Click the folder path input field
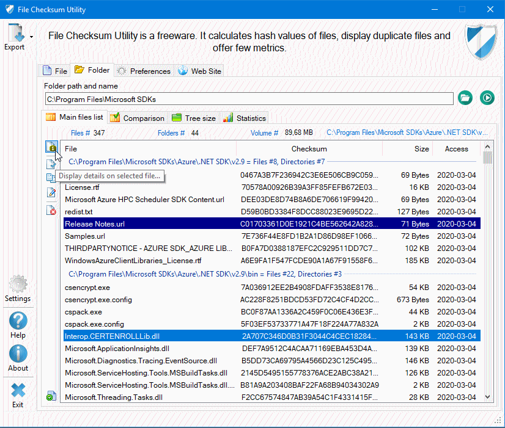Viewport: 505px width, 428px height. [x=249, y=98]
